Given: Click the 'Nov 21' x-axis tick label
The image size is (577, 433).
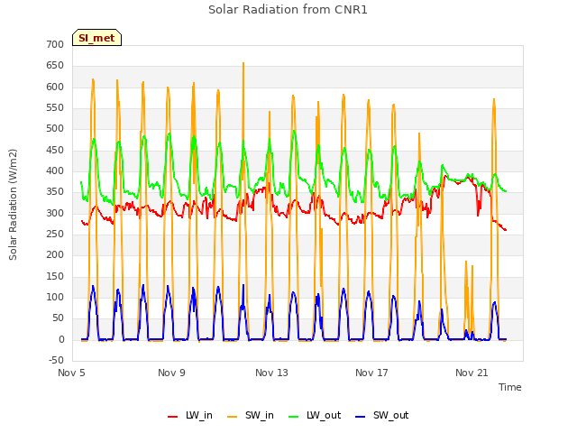Looking at the screenshot, I should 472,373.
